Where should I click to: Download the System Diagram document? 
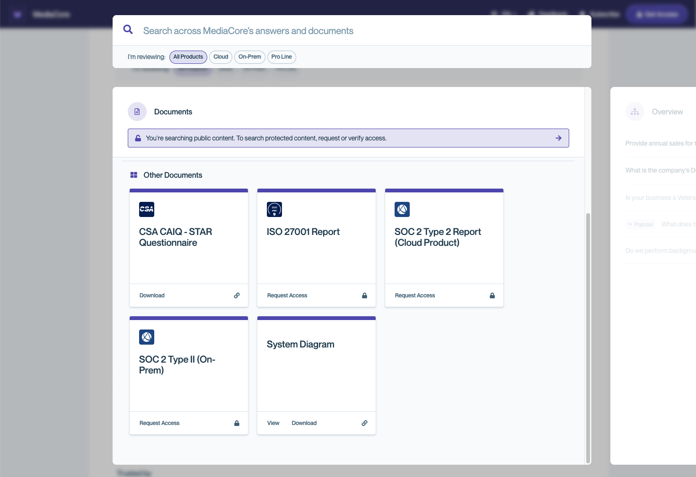[x=304, y=423]
